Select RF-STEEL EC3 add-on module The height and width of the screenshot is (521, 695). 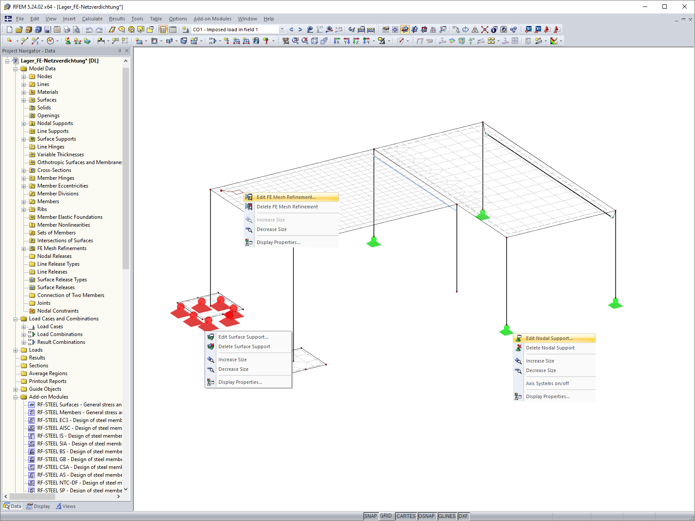point(79,420)
